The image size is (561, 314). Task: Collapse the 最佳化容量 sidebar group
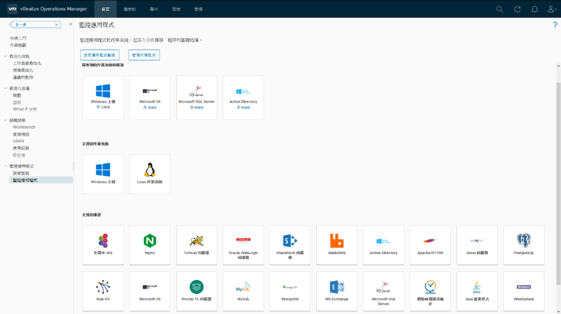pyautogui.click(x=5, y=88)
